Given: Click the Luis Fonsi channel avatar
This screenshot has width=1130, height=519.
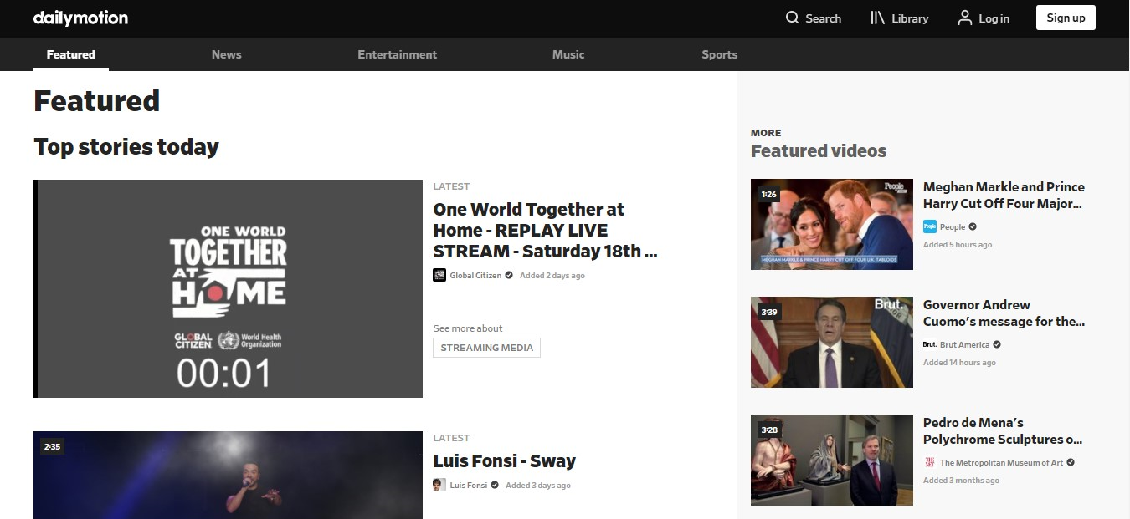Looking at the screenshot, I should coord(439,485).
